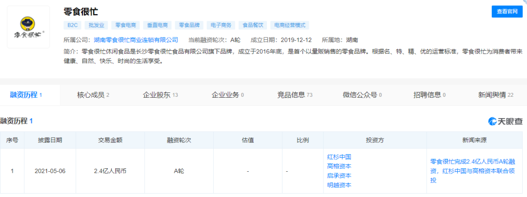The height and width of the screenshot is (197, 527).
Task: Switch to the 核心成员 tab
Action: click(x=93, y=95)
